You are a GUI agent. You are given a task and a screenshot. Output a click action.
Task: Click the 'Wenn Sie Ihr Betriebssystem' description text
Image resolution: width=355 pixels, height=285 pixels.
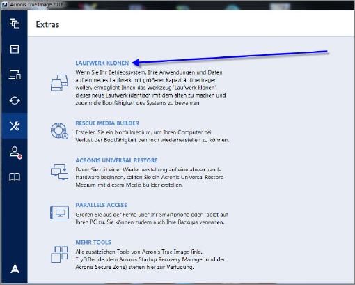(150, 88)
